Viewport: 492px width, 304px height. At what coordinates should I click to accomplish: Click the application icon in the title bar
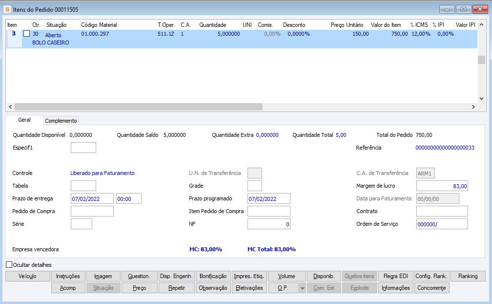pos(7,9)
